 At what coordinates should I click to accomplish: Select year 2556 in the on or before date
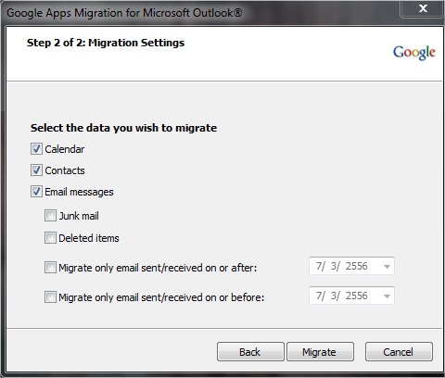click(x=357, y=296)
